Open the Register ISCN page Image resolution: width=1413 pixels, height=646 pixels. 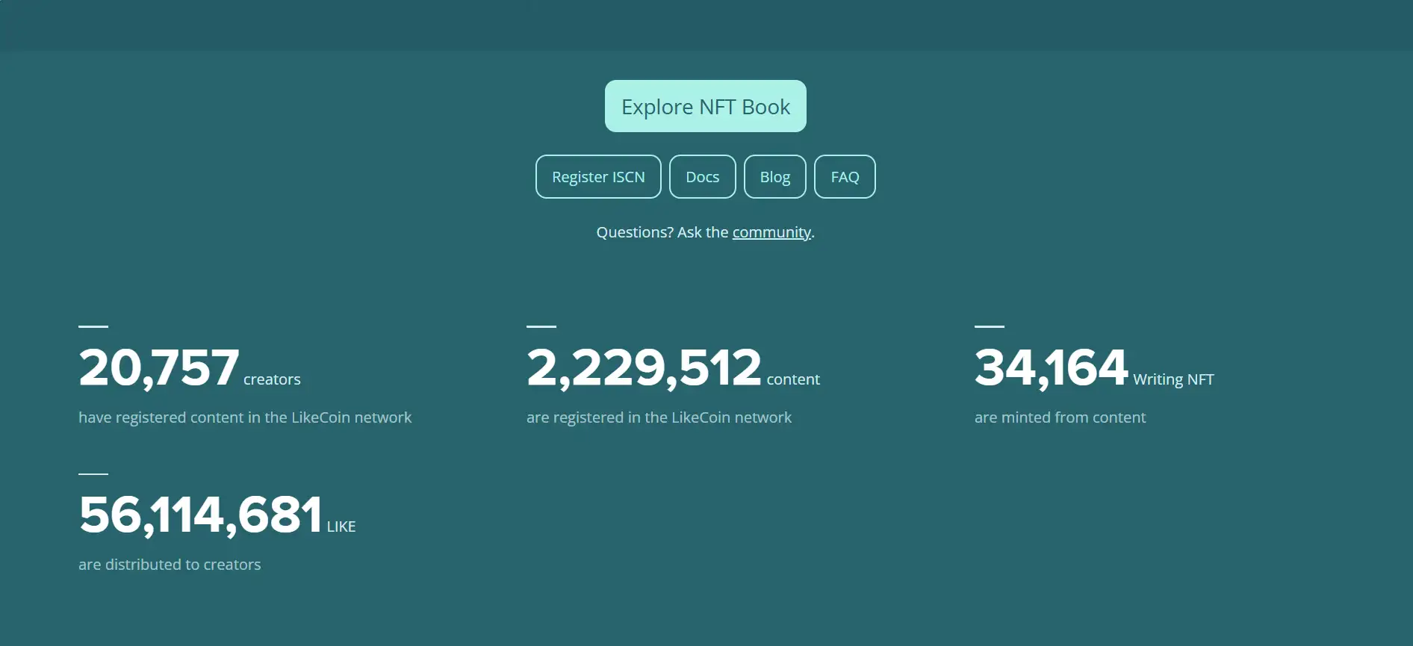[x=597, y=177]
